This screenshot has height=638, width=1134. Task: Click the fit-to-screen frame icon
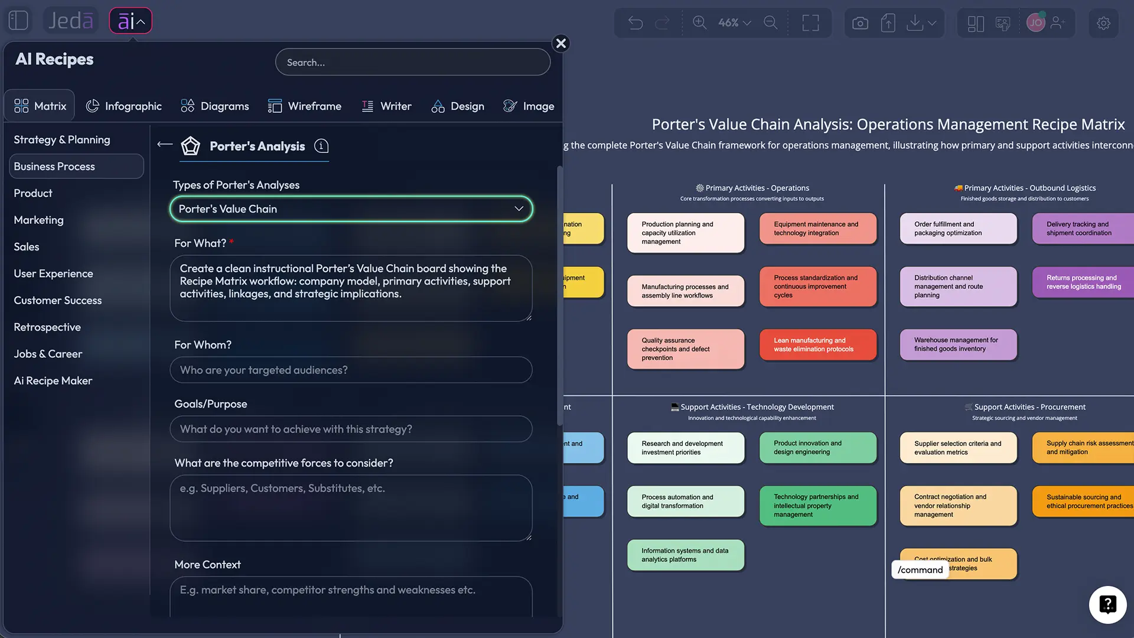click(810, 23)
